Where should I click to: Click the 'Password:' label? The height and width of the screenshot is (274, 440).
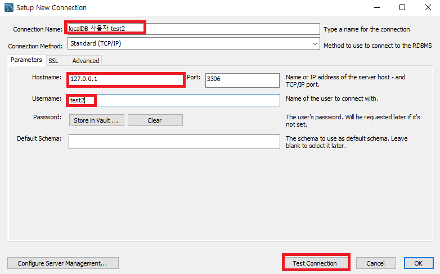47,117
